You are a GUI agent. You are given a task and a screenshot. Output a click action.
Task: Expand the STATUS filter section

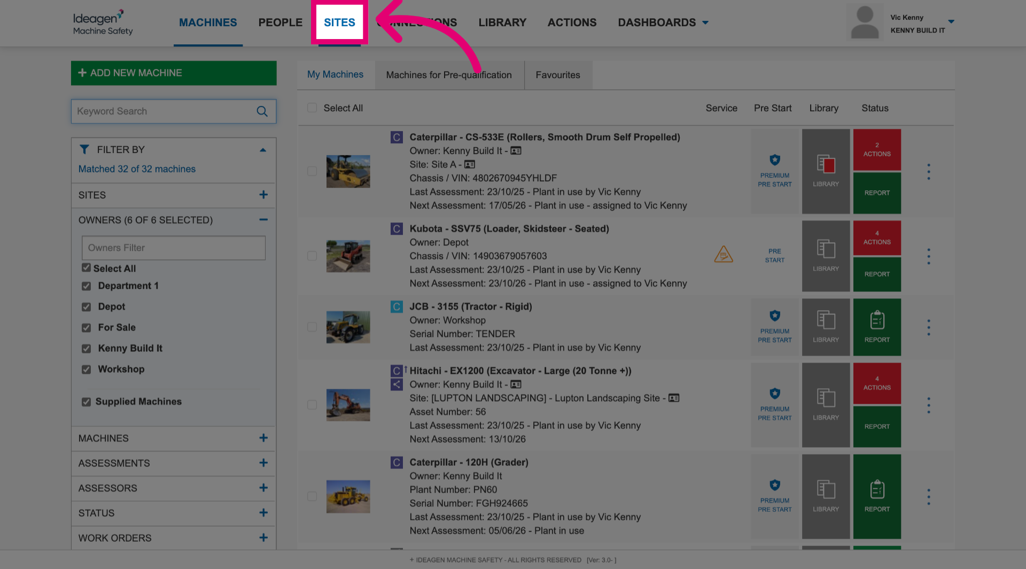(x=263, y=512)
